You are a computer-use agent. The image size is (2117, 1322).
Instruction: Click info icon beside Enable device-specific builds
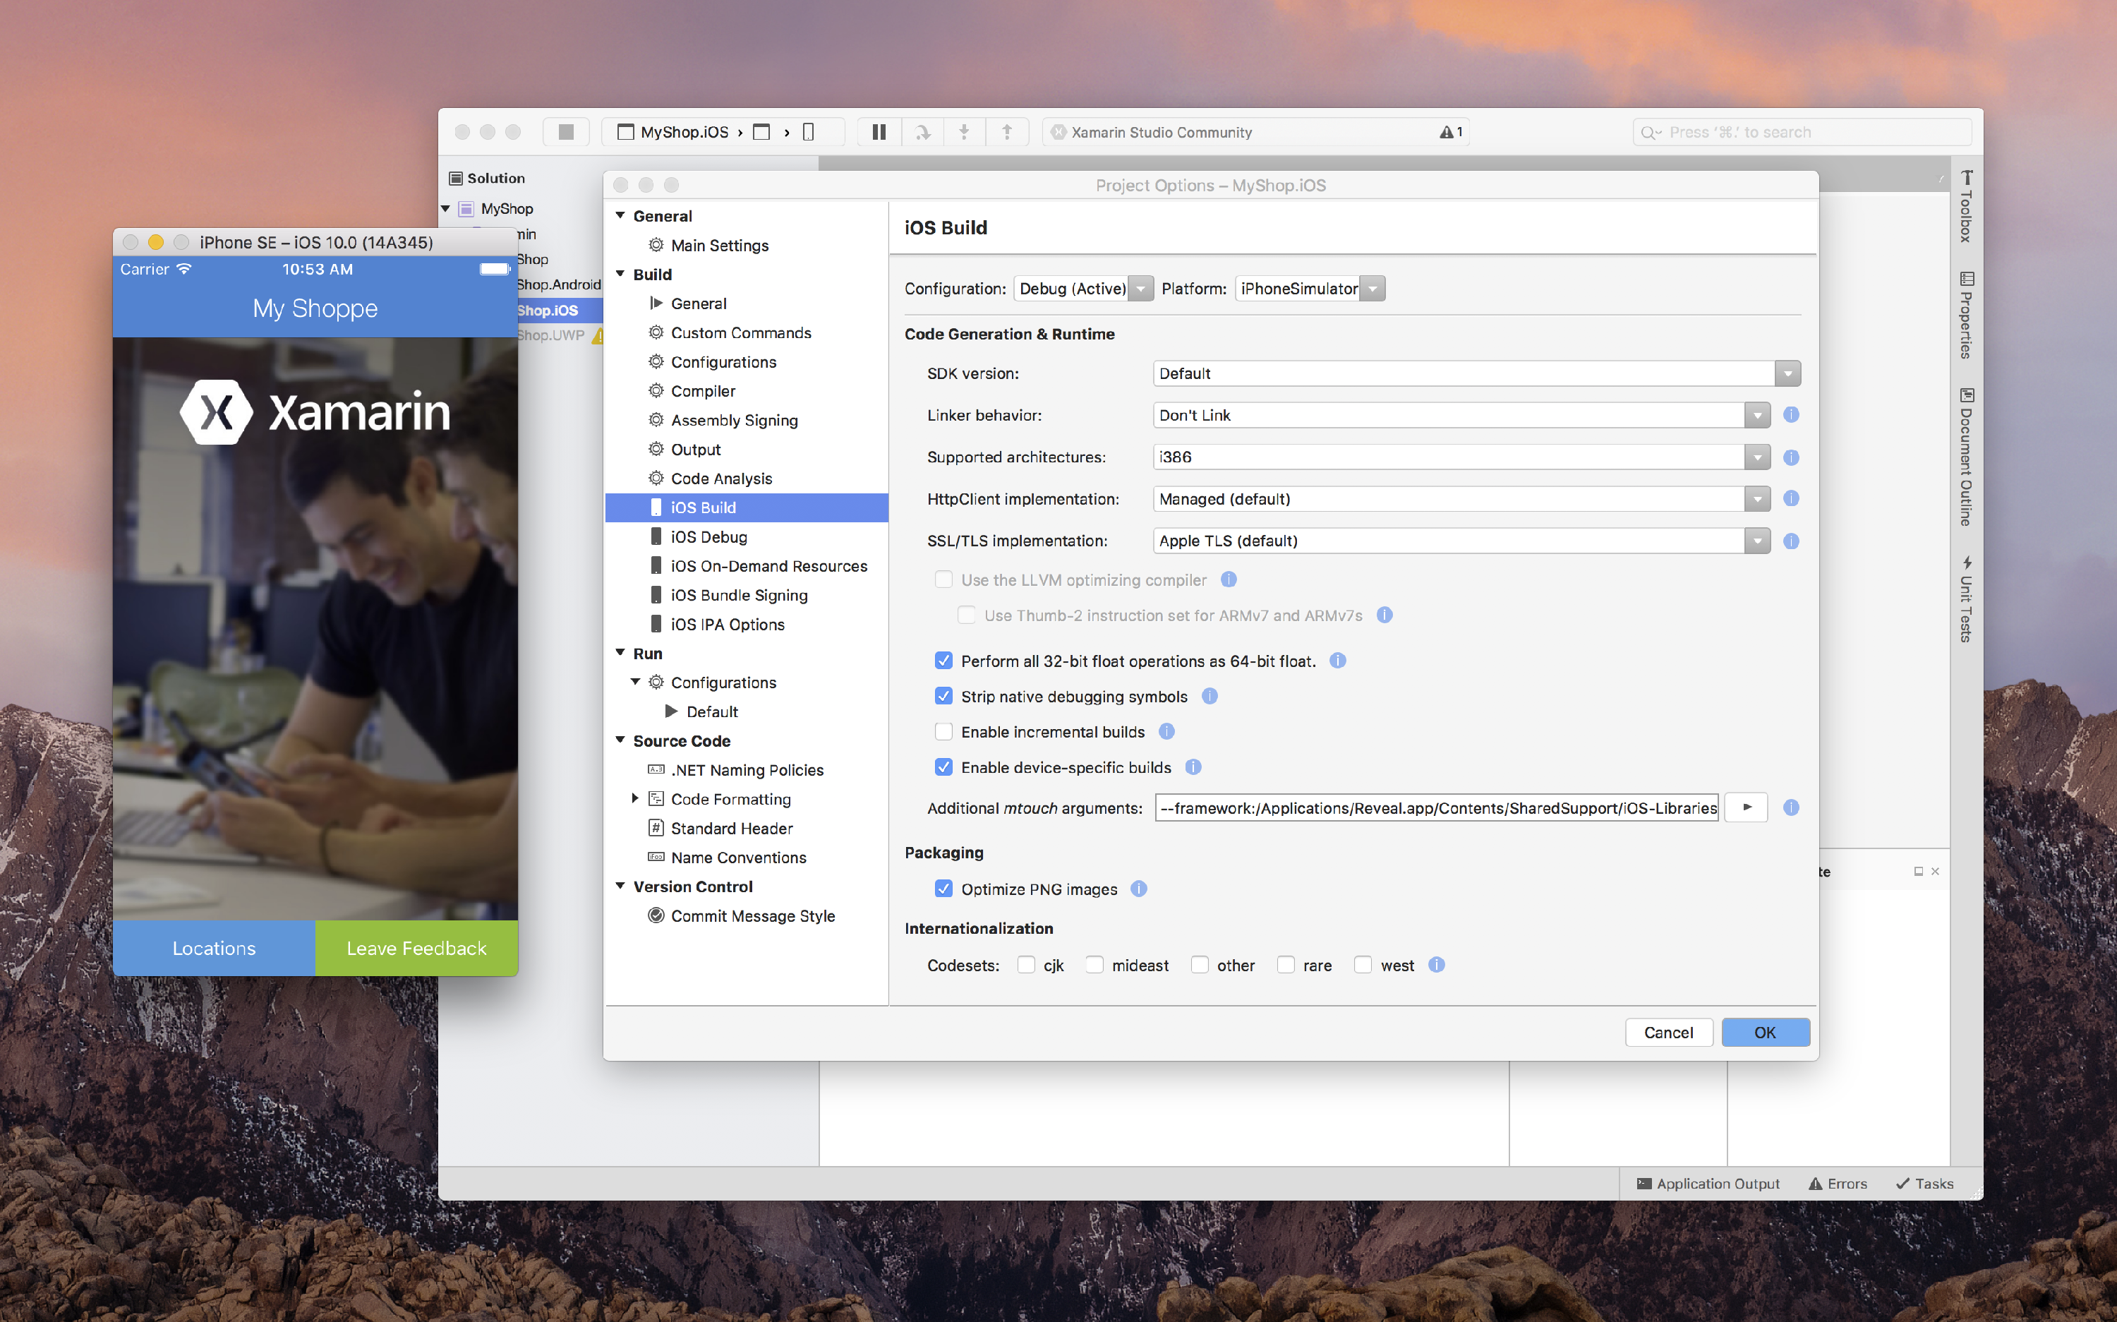tap(1193, 767)
